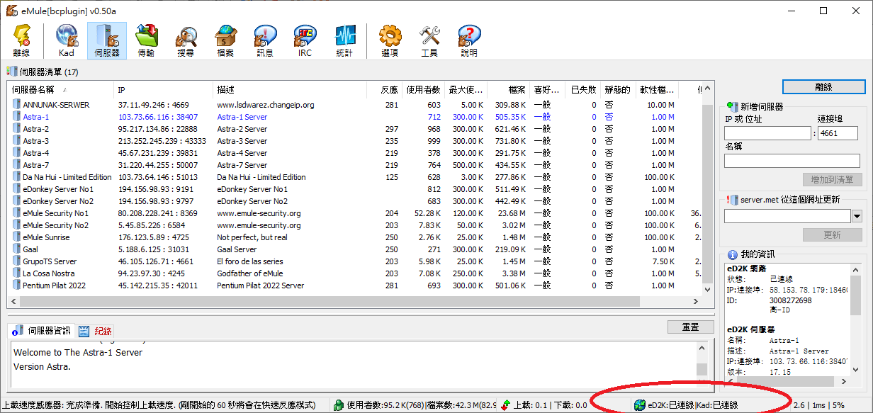Open the 工具 tools toolbar icon
Image resolution: width=873 pixels, height=413 pixels.
[x=429, y=40]
